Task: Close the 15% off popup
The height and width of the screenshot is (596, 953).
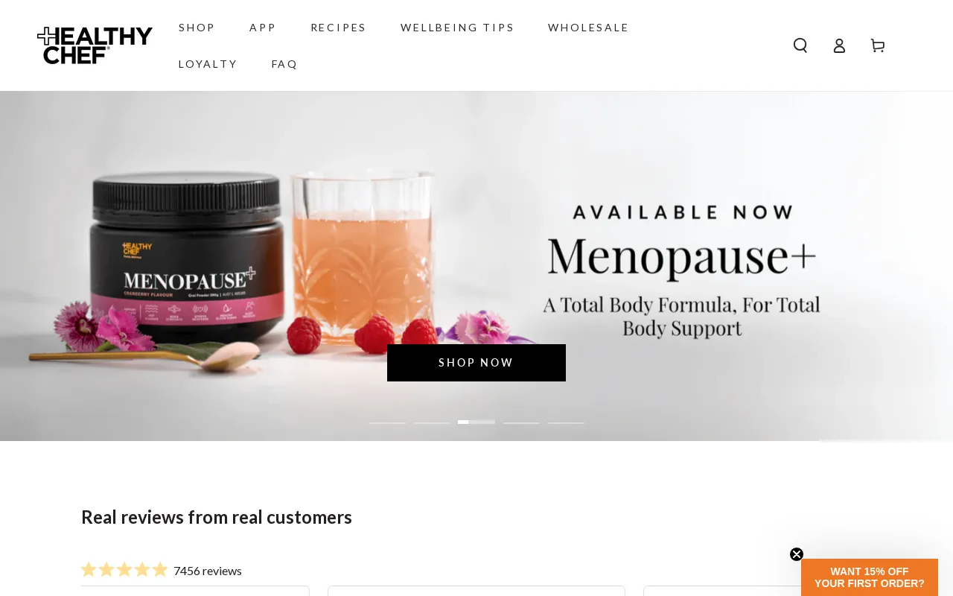Action: click(x=797, y=554)
